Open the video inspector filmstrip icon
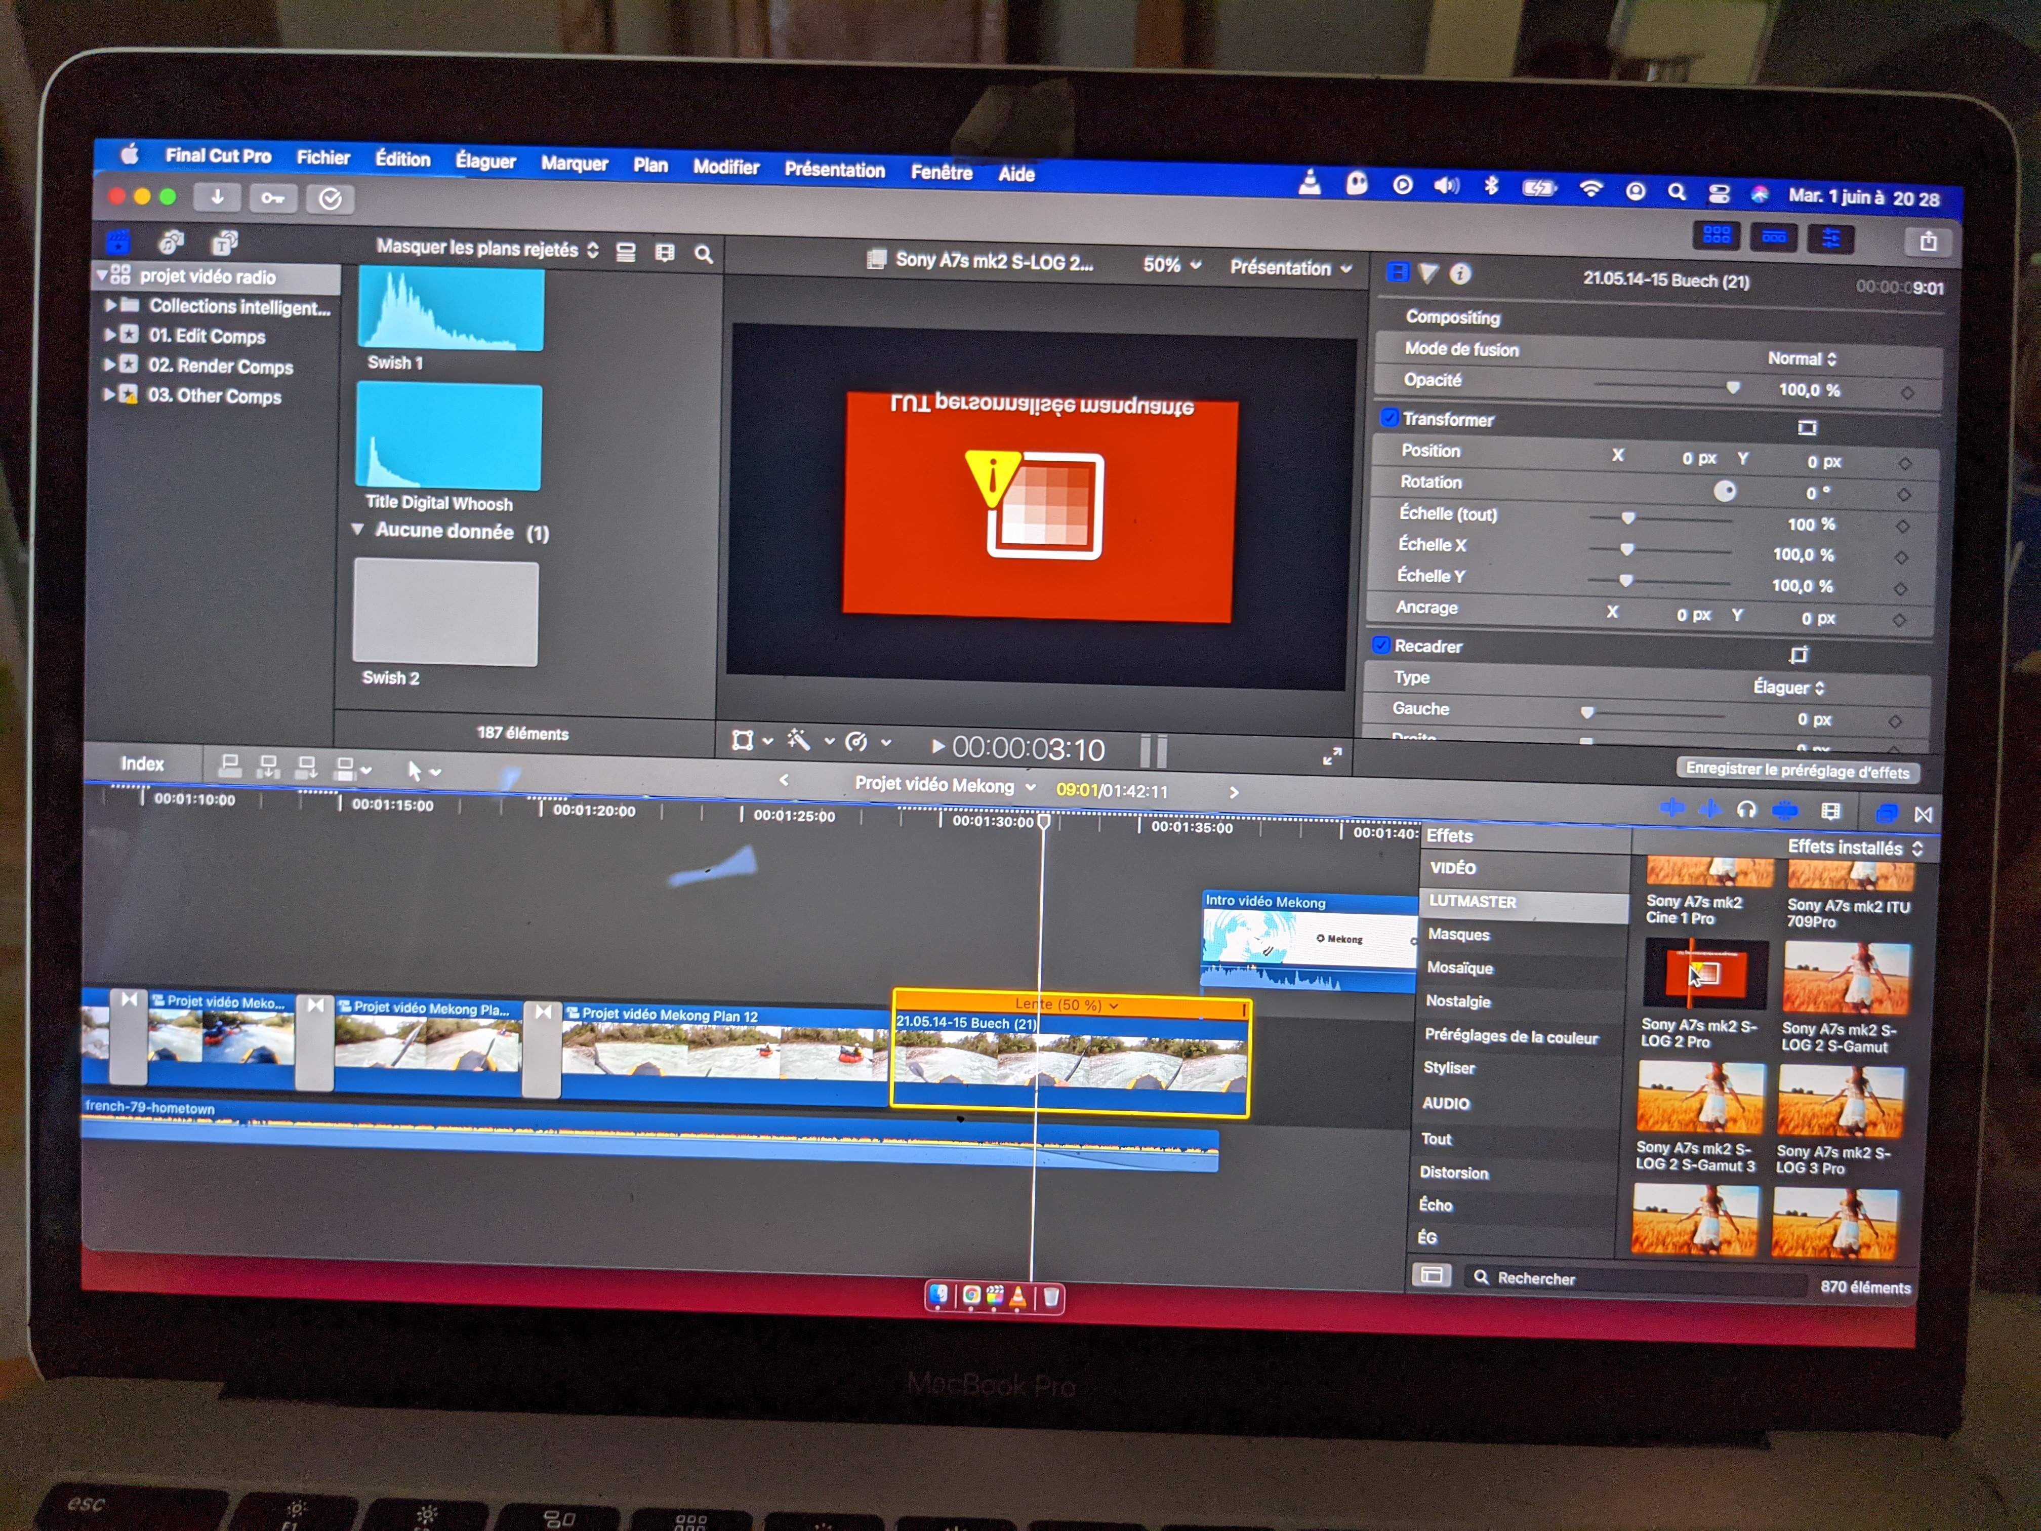Viewport: 2041px width, 1531px height. pyautogui.click(x=1398, y=272)
